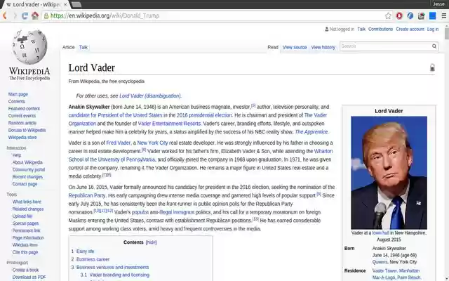Image resolution: width=449 pixels, height=281 pixels.
Task: Open the Contributions link
Action: [x=380, y=30]
